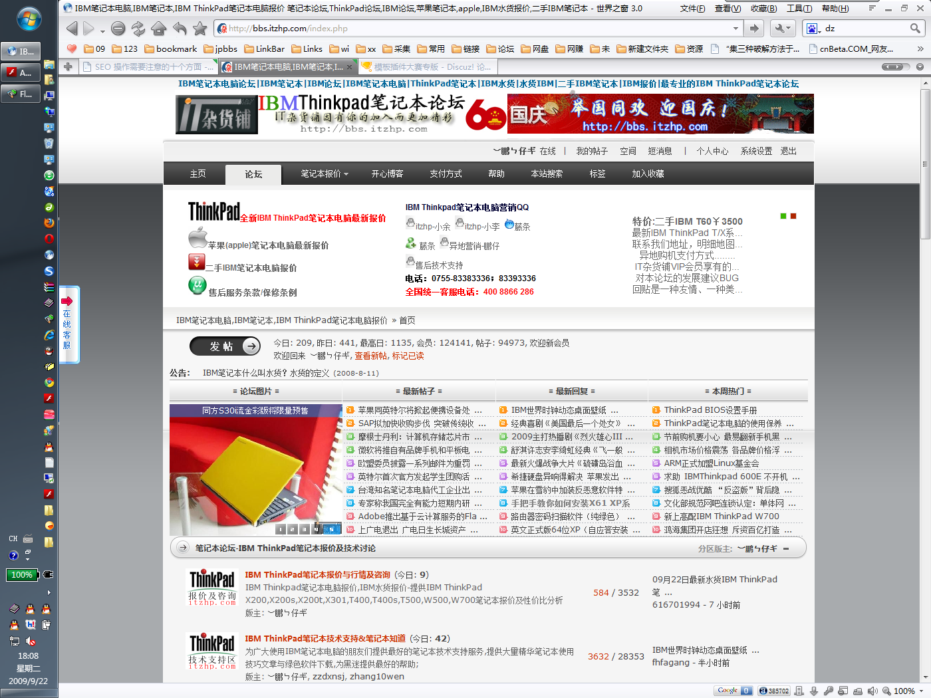Open the ThinkPad BIOS设置手册 post
931x698 pixels.
[710, 410]
